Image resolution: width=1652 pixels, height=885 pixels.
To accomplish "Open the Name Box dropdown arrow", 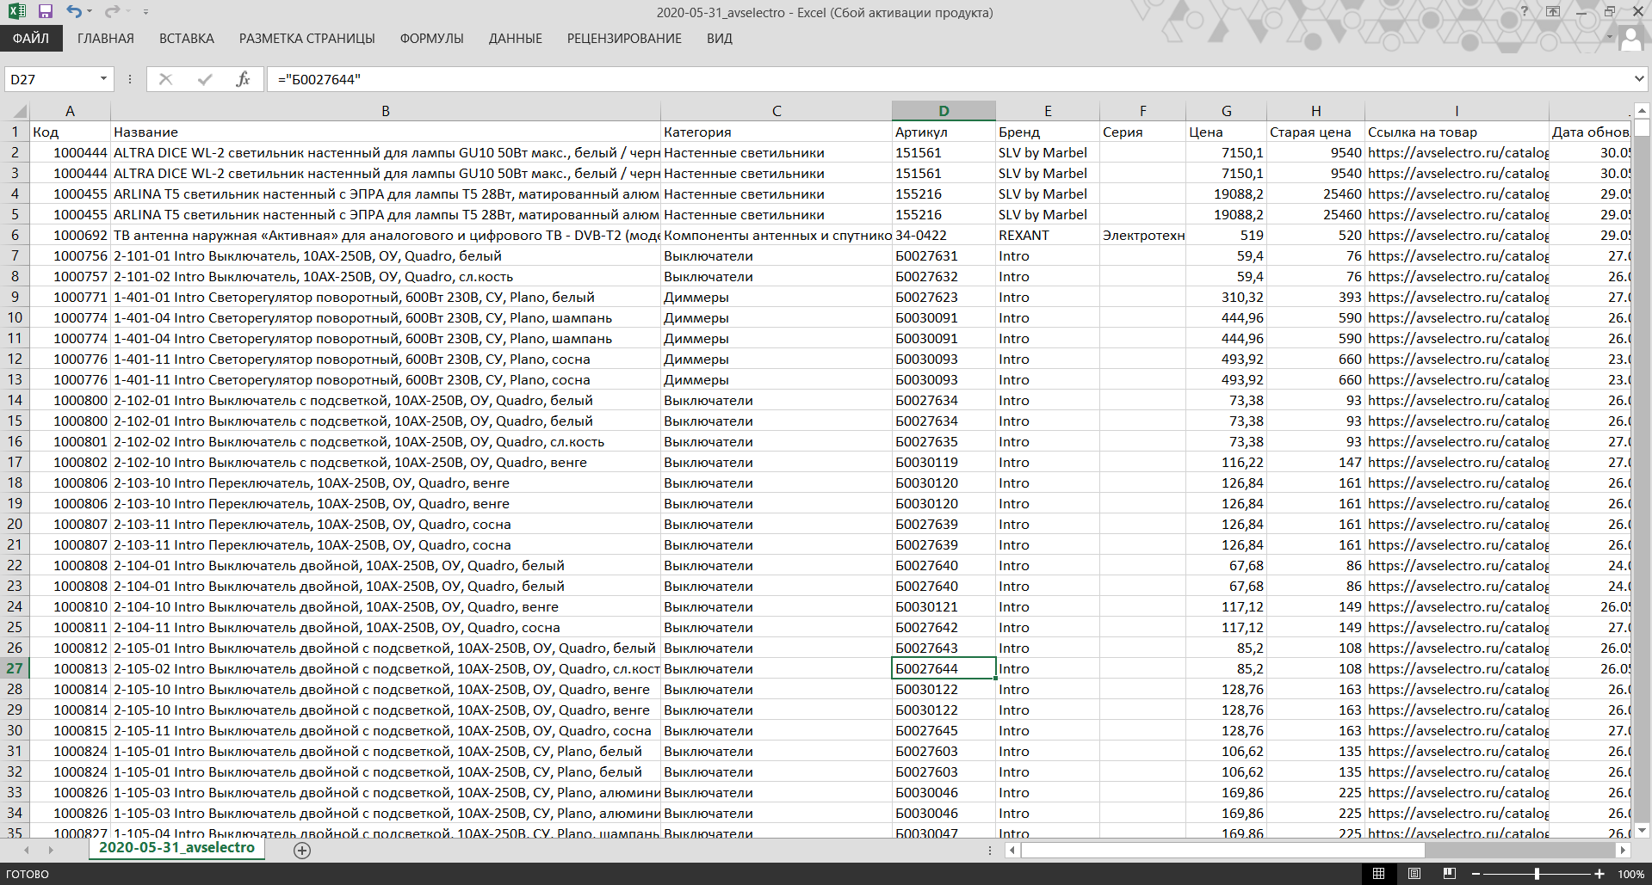I will coord(103,79).
